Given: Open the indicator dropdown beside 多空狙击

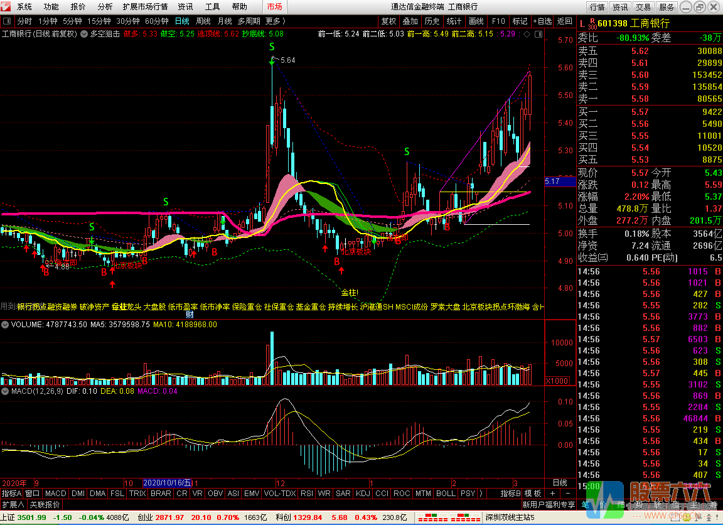Looking at the screenshot, I should [x=84, y=34].
